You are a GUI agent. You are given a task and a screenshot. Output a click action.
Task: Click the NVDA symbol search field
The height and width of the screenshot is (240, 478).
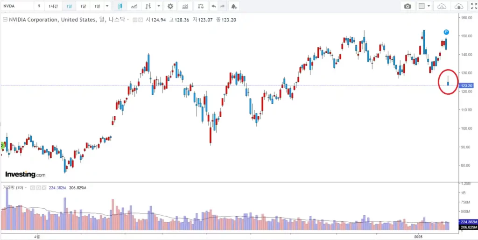(x=17, y=6)
